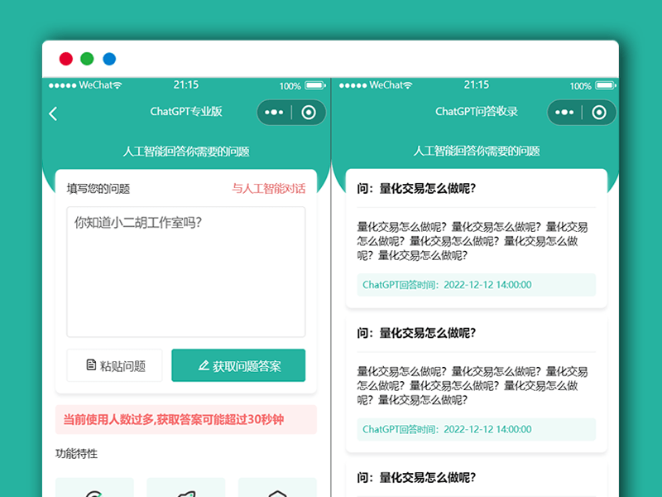Click the left phone's battery icon

tap(315, 86)
